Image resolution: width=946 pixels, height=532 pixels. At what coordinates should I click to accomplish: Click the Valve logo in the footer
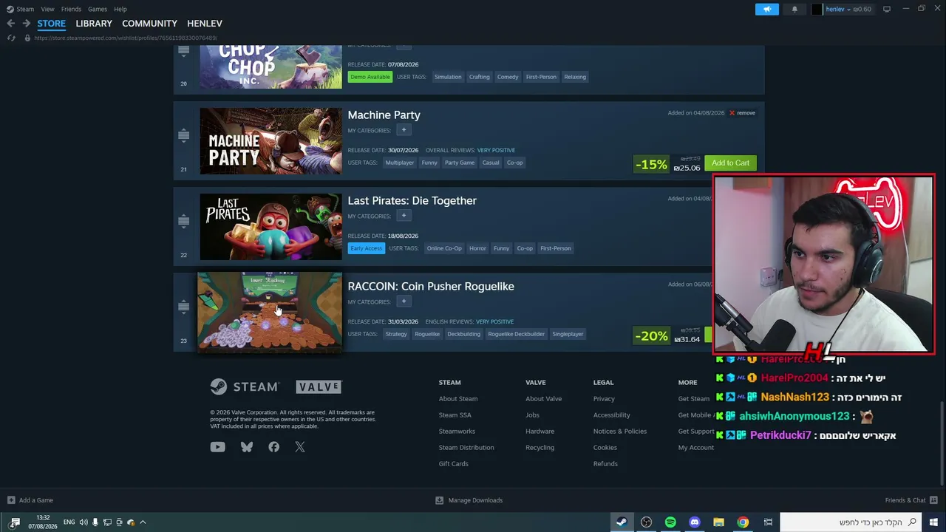(319, 386)
